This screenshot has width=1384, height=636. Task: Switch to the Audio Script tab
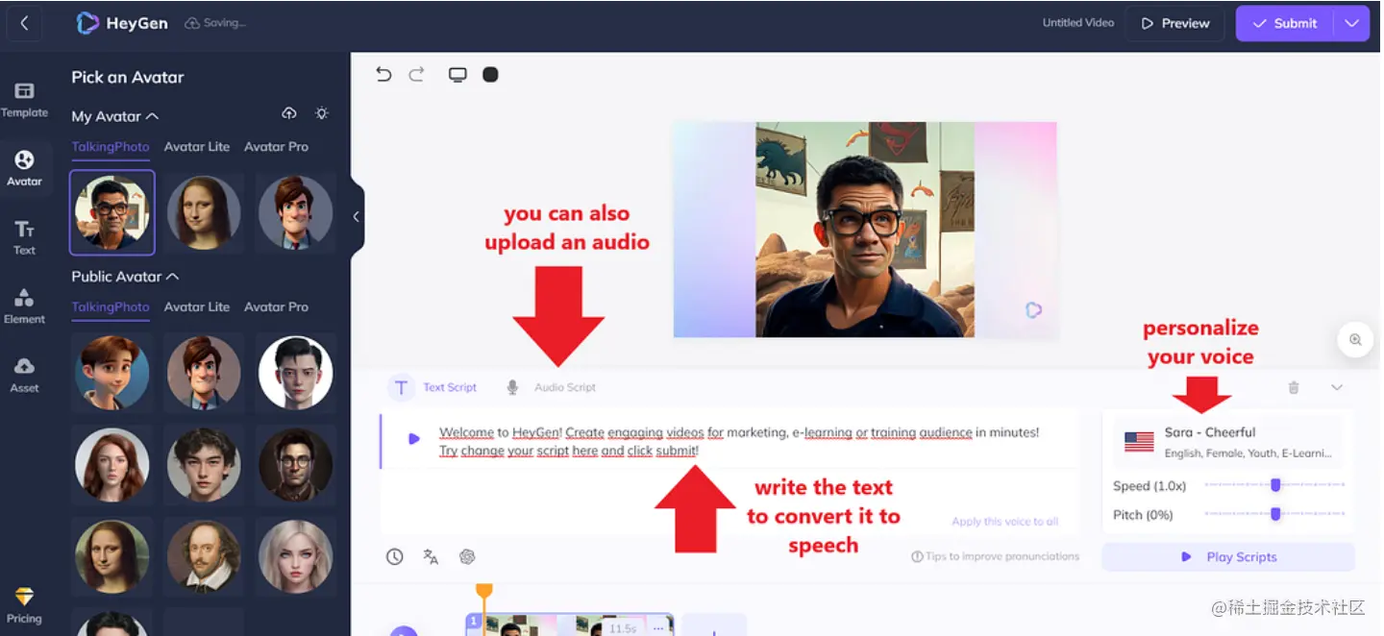(551, 387)
